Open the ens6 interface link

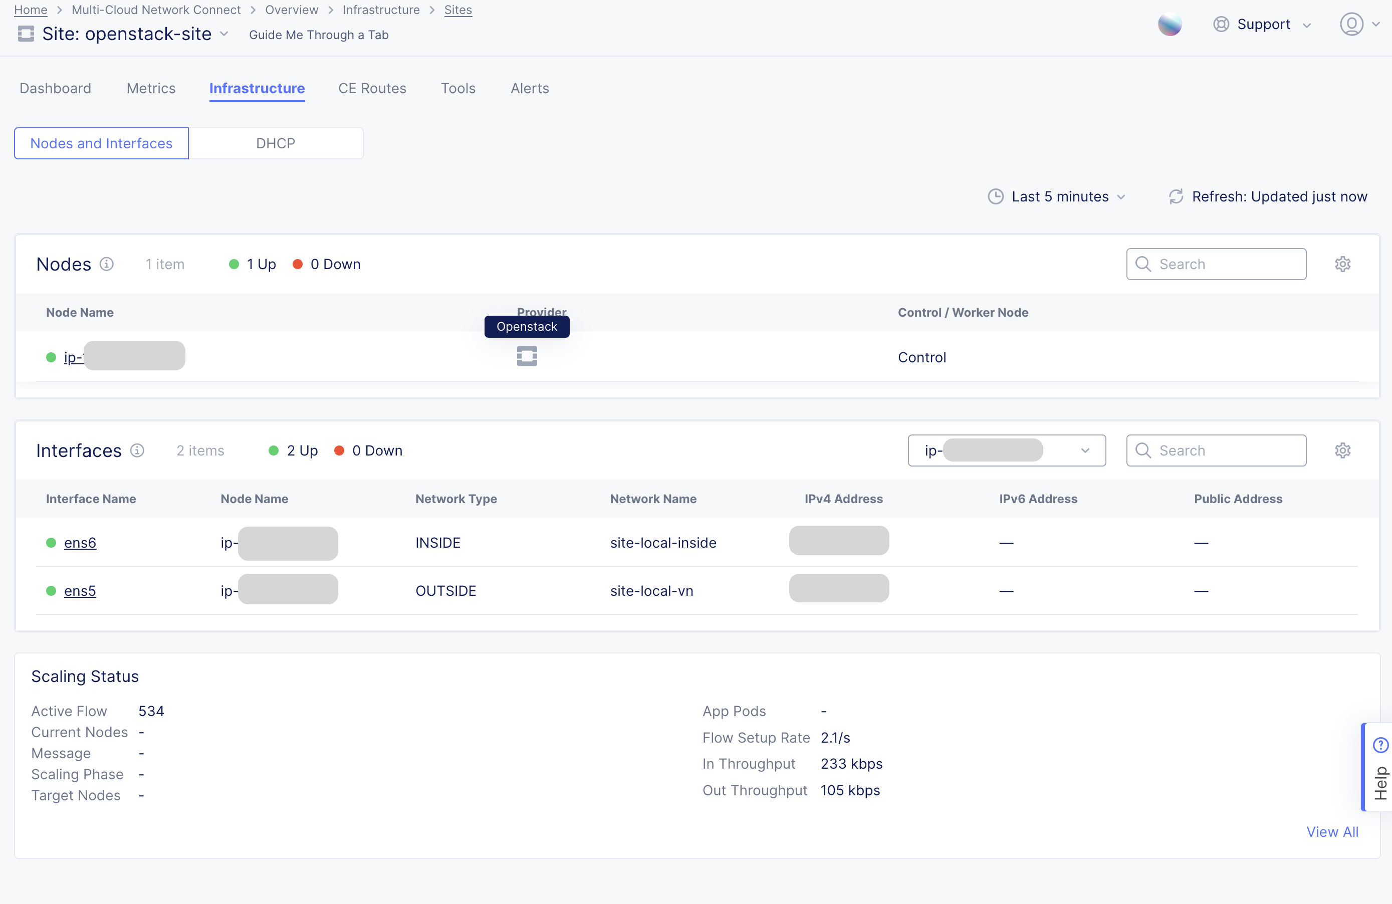80,543
